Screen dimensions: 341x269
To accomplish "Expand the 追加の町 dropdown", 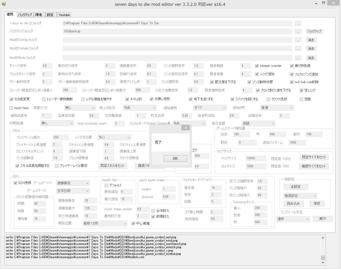I will [x=277, y=108].
